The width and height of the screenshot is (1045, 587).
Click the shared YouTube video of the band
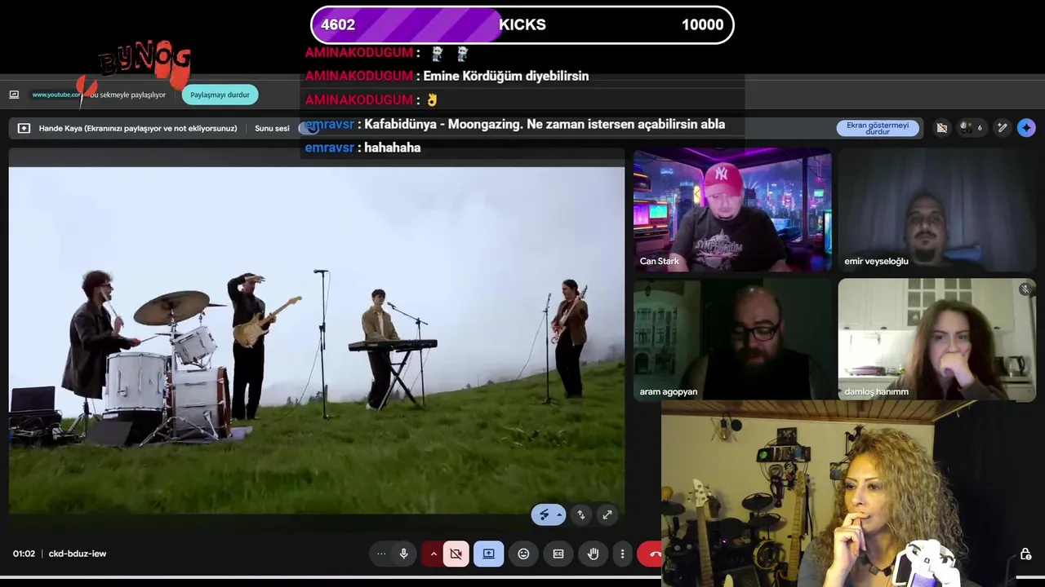click(x=317, y=341)
